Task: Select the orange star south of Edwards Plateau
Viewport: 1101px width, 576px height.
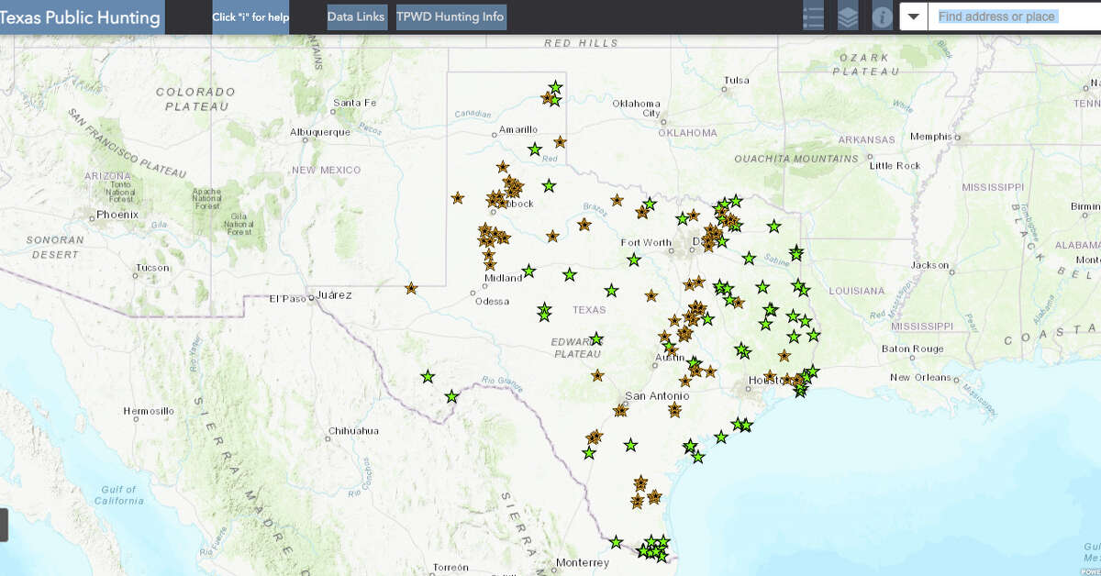Action: (x=598, y=375)
